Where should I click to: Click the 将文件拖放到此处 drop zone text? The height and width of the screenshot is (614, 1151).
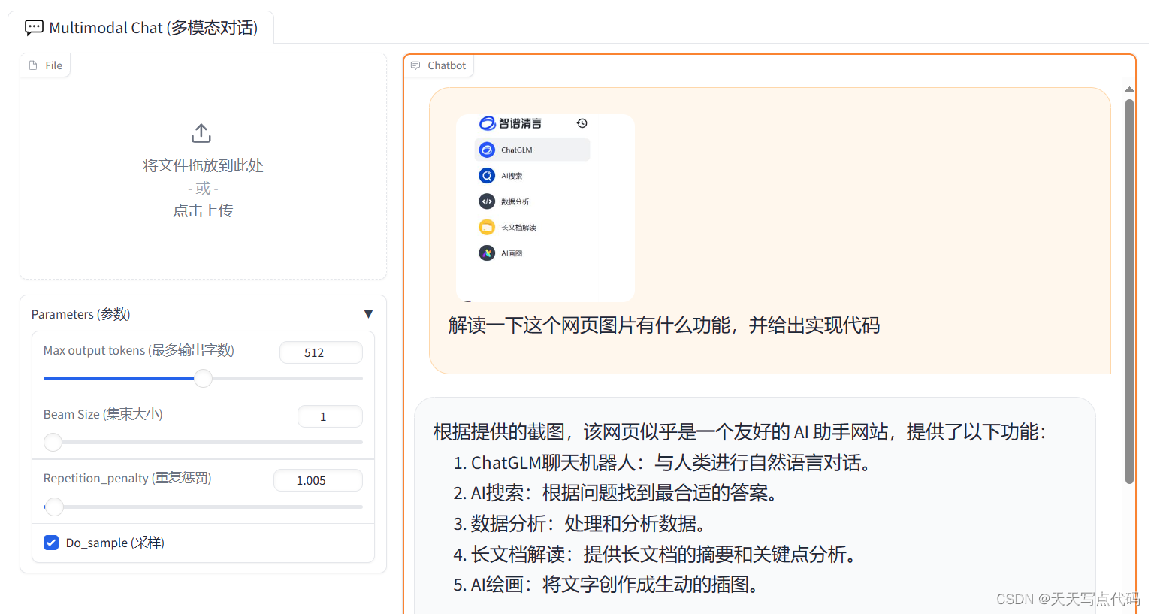(x=203, y=165)
